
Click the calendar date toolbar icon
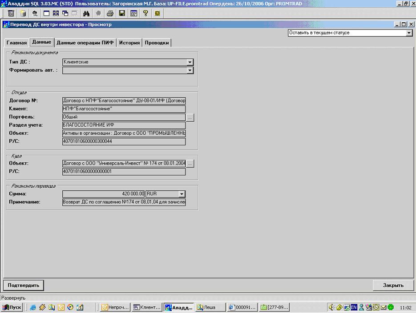point(133,13)
